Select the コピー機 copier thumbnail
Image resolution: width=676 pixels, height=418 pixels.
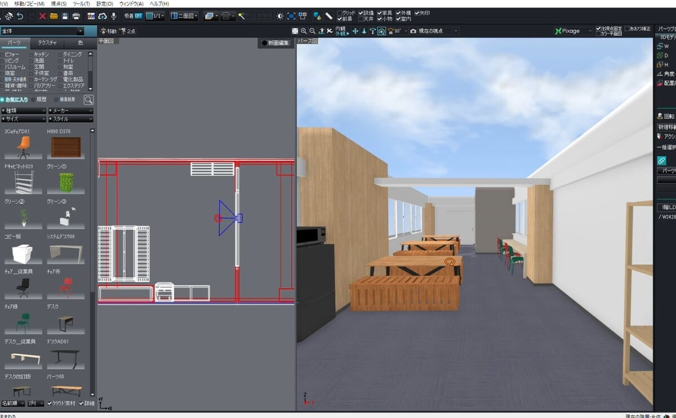pos(23,254)
